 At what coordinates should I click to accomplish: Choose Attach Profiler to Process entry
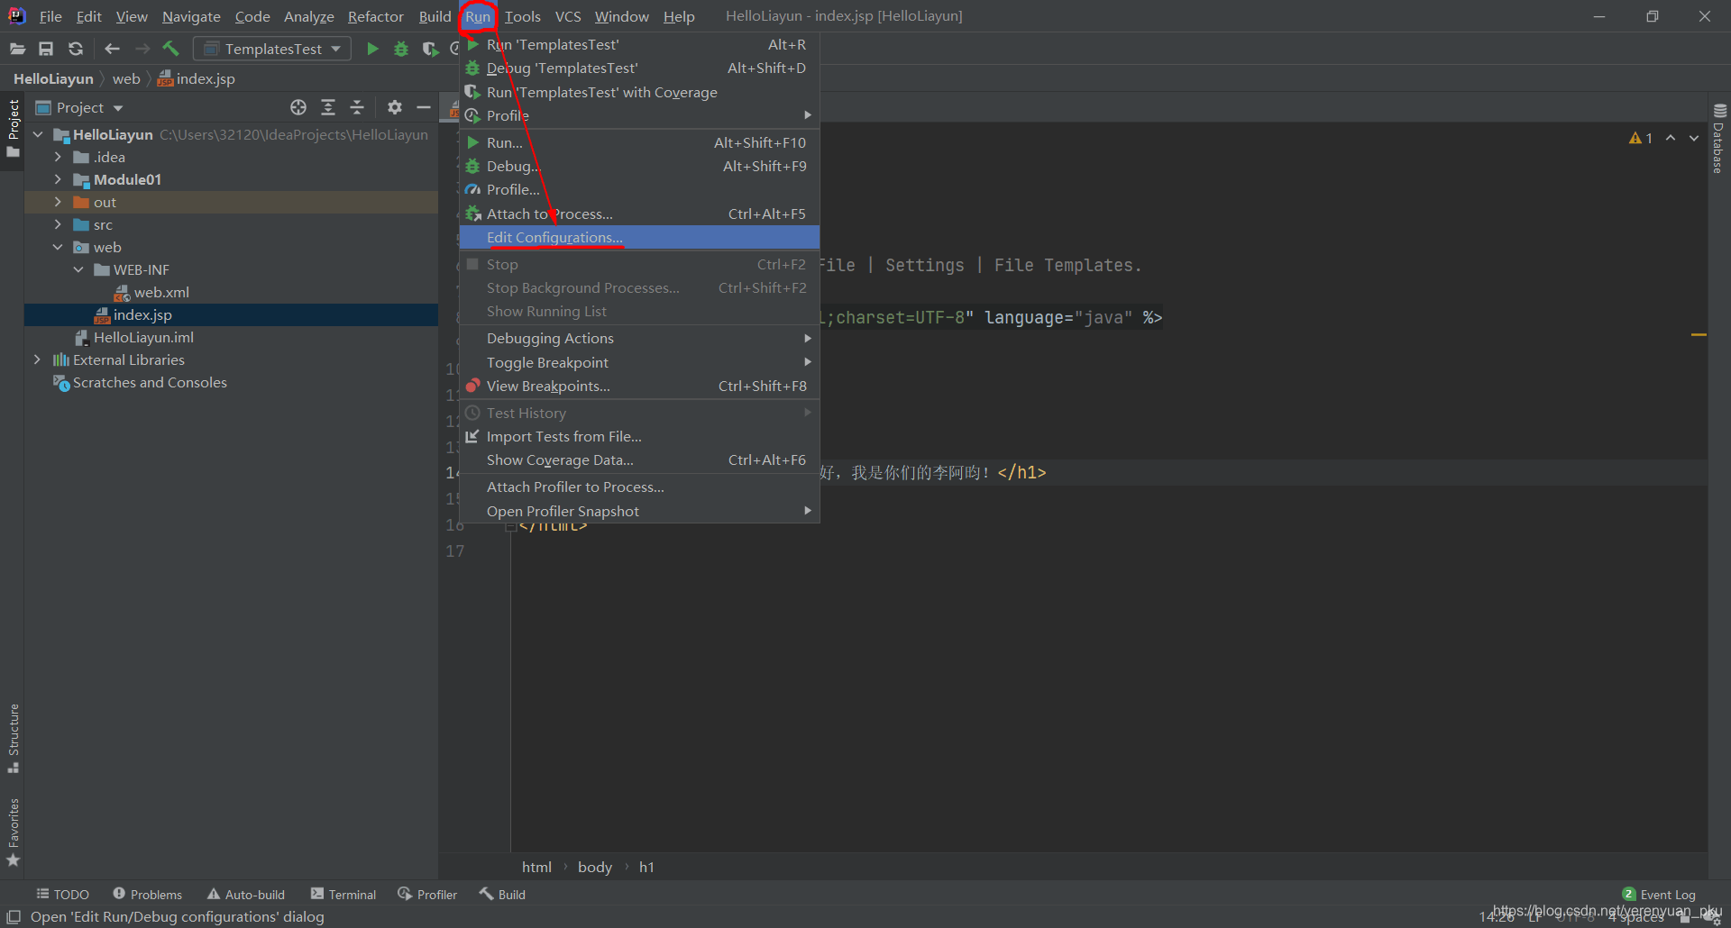click(639, 487)
